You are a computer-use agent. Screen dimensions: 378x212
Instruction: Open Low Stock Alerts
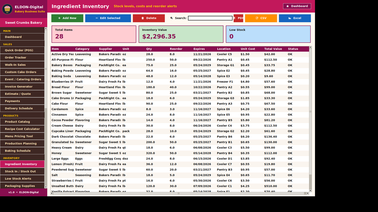22,179
